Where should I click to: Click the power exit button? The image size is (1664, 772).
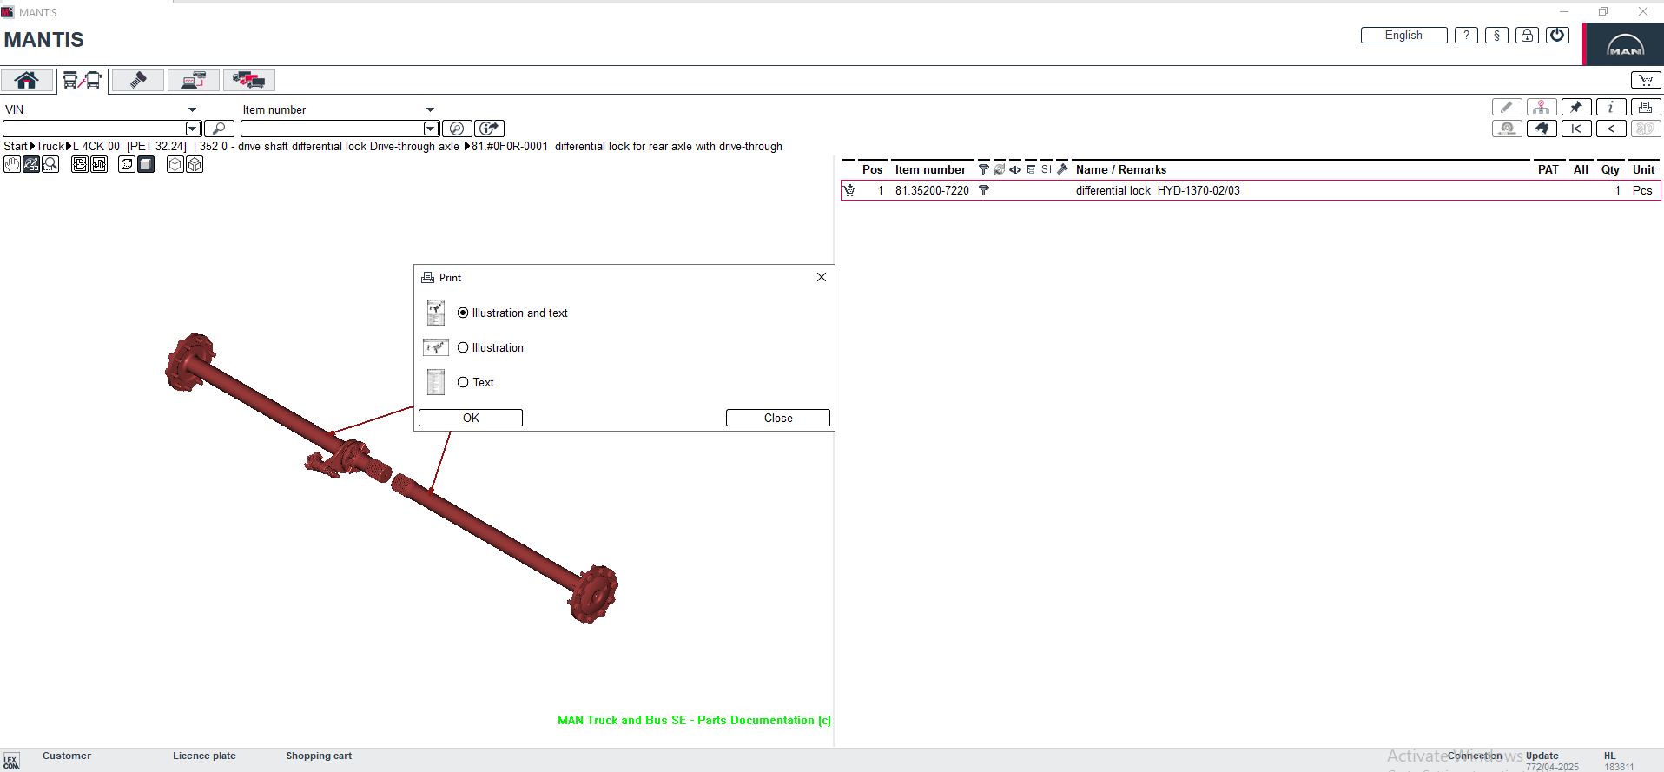click(1557, 36)
